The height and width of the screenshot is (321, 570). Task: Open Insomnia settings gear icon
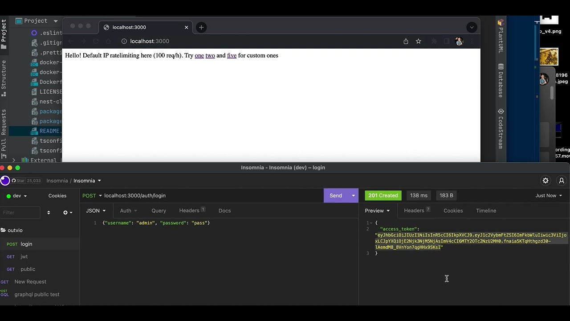tap(546, 181)
